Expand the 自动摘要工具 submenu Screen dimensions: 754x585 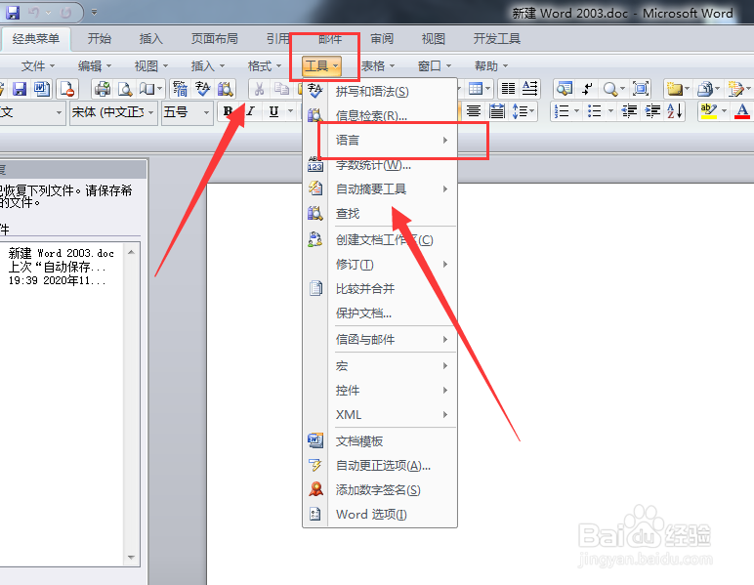(x=380, y=188)
